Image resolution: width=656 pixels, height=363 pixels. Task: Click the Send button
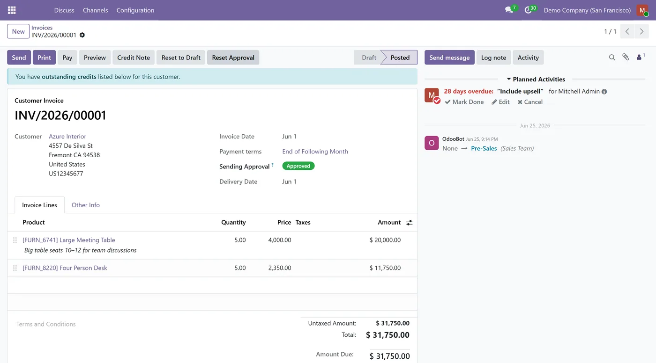coord(19,58)
